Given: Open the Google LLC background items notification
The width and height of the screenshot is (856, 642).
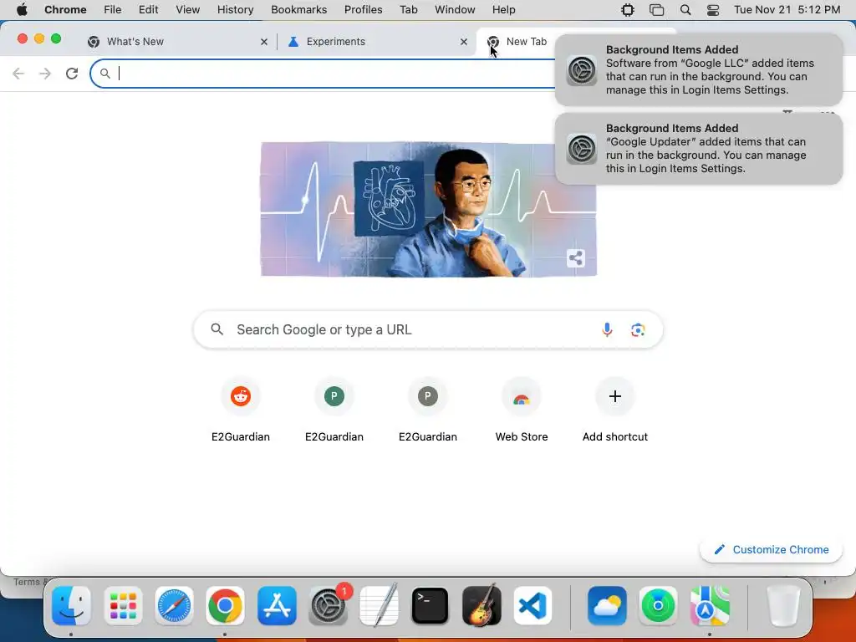Looking at the screenshot, I should click(699, 69).
